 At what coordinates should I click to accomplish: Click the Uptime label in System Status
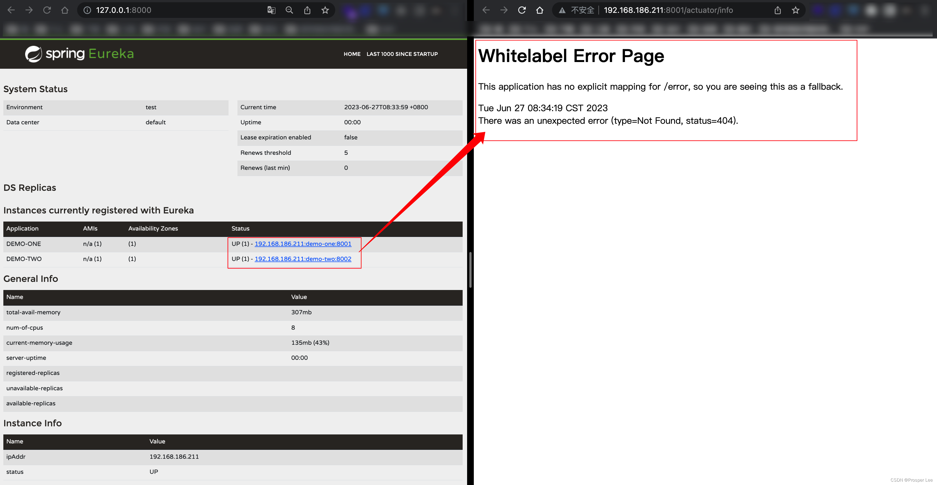click(x=251, y=122)
